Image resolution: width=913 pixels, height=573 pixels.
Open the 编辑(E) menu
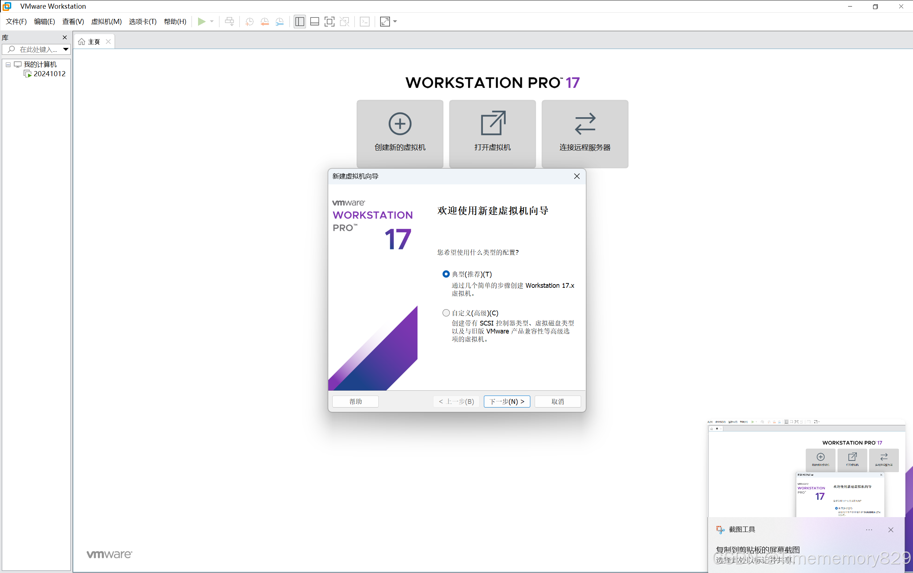pos(44,22)
